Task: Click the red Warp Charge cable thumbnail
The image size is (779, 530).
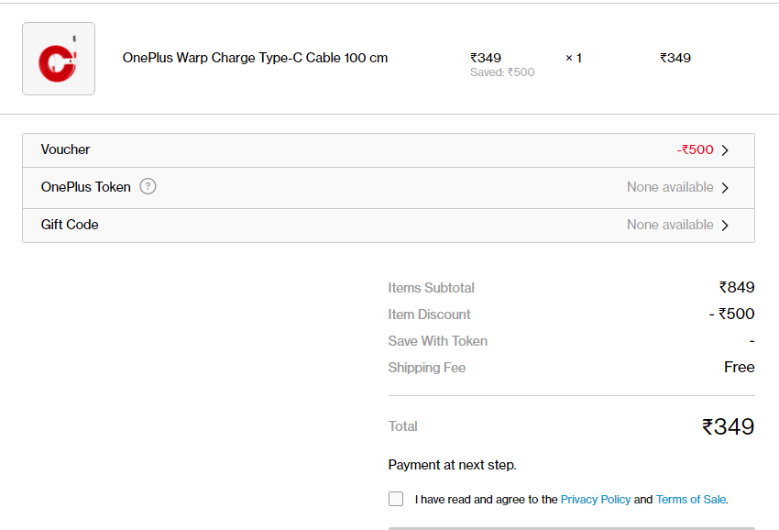Action: click(59, 59)
